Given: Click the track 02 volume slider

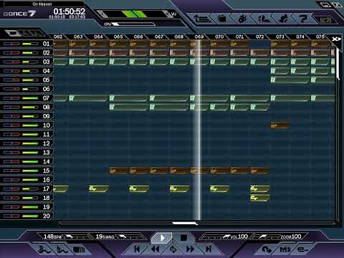Looking at the screenshot, I should [30, 53].
